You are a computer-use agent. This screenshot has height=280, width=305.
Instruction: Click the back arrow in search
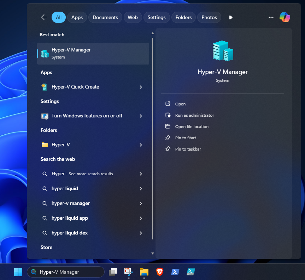(x=43, y=17)
